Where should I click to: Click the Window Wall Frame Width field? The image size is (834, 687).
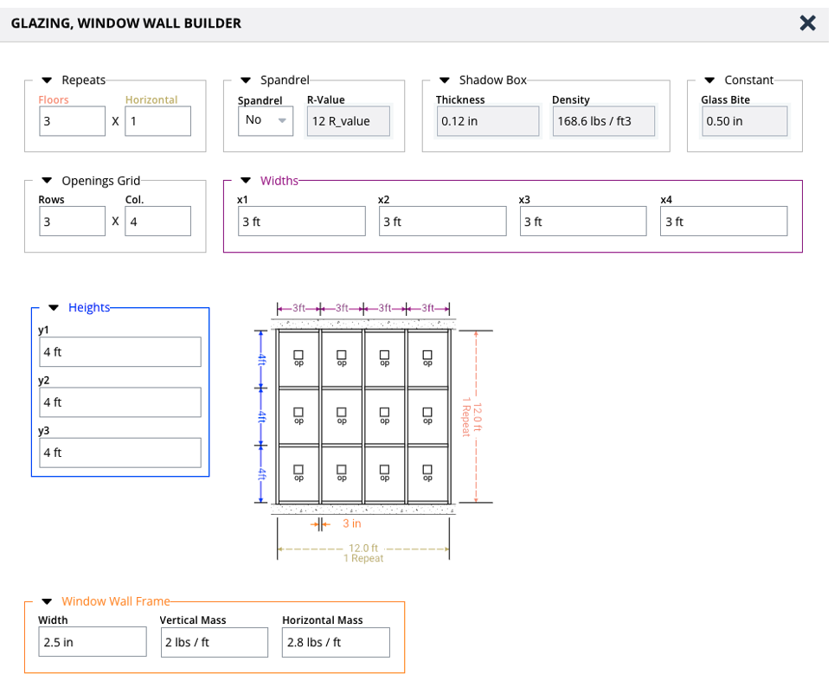pyautogui.click(x=92, y=642)
